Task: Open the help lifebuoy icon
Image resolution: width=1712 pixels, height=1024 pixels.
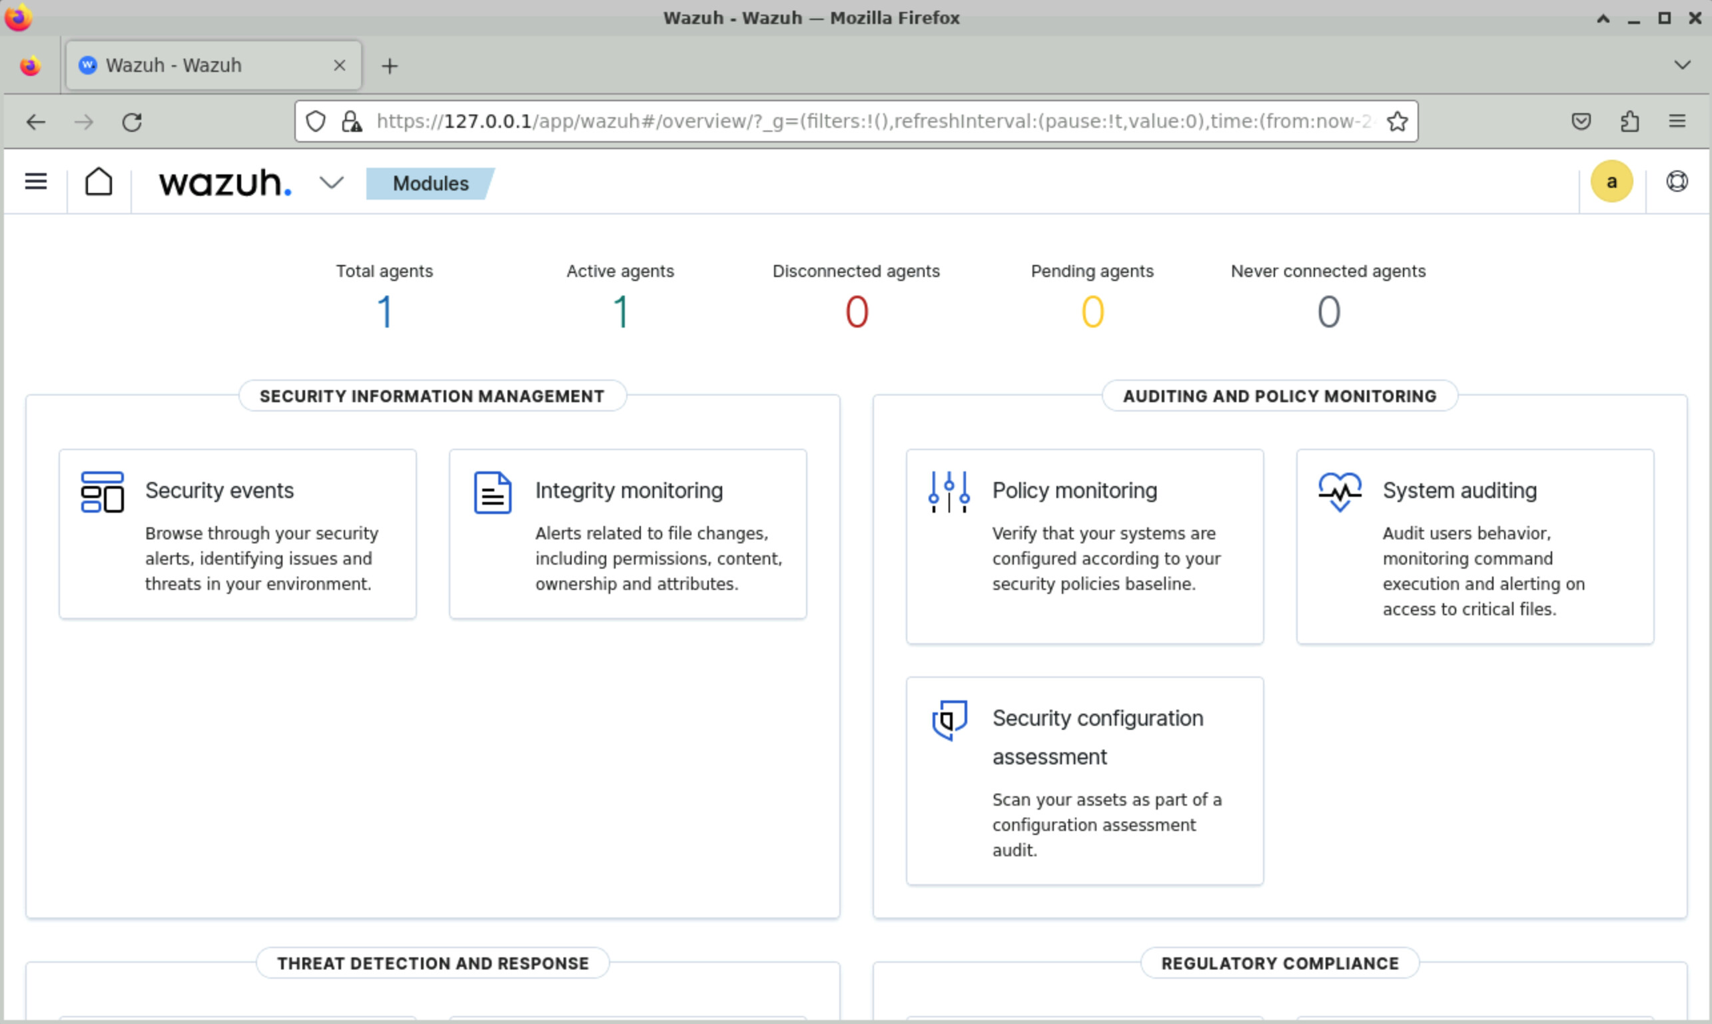Action: (x=1677, y=182)
